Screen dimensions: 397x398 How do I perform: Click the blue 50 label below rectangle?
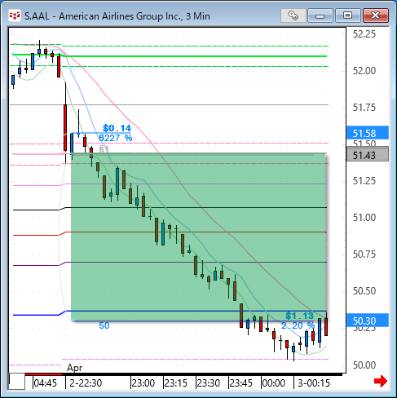coord(104,325)
